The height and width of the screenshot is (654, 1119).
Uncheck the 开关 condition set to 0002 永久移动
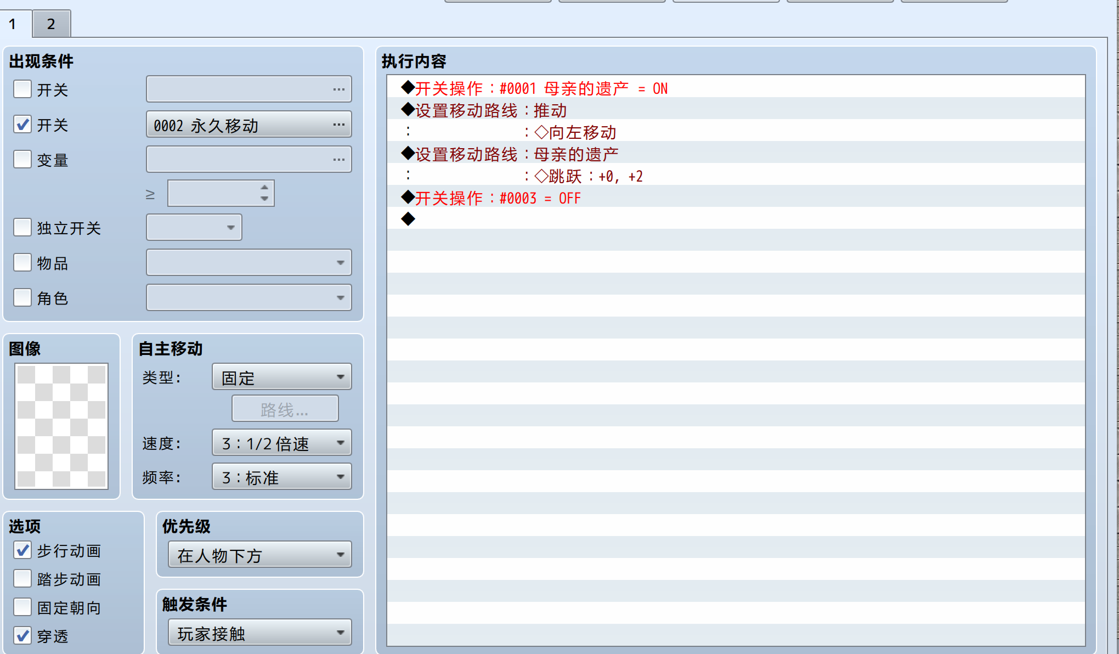pos(22,124)
